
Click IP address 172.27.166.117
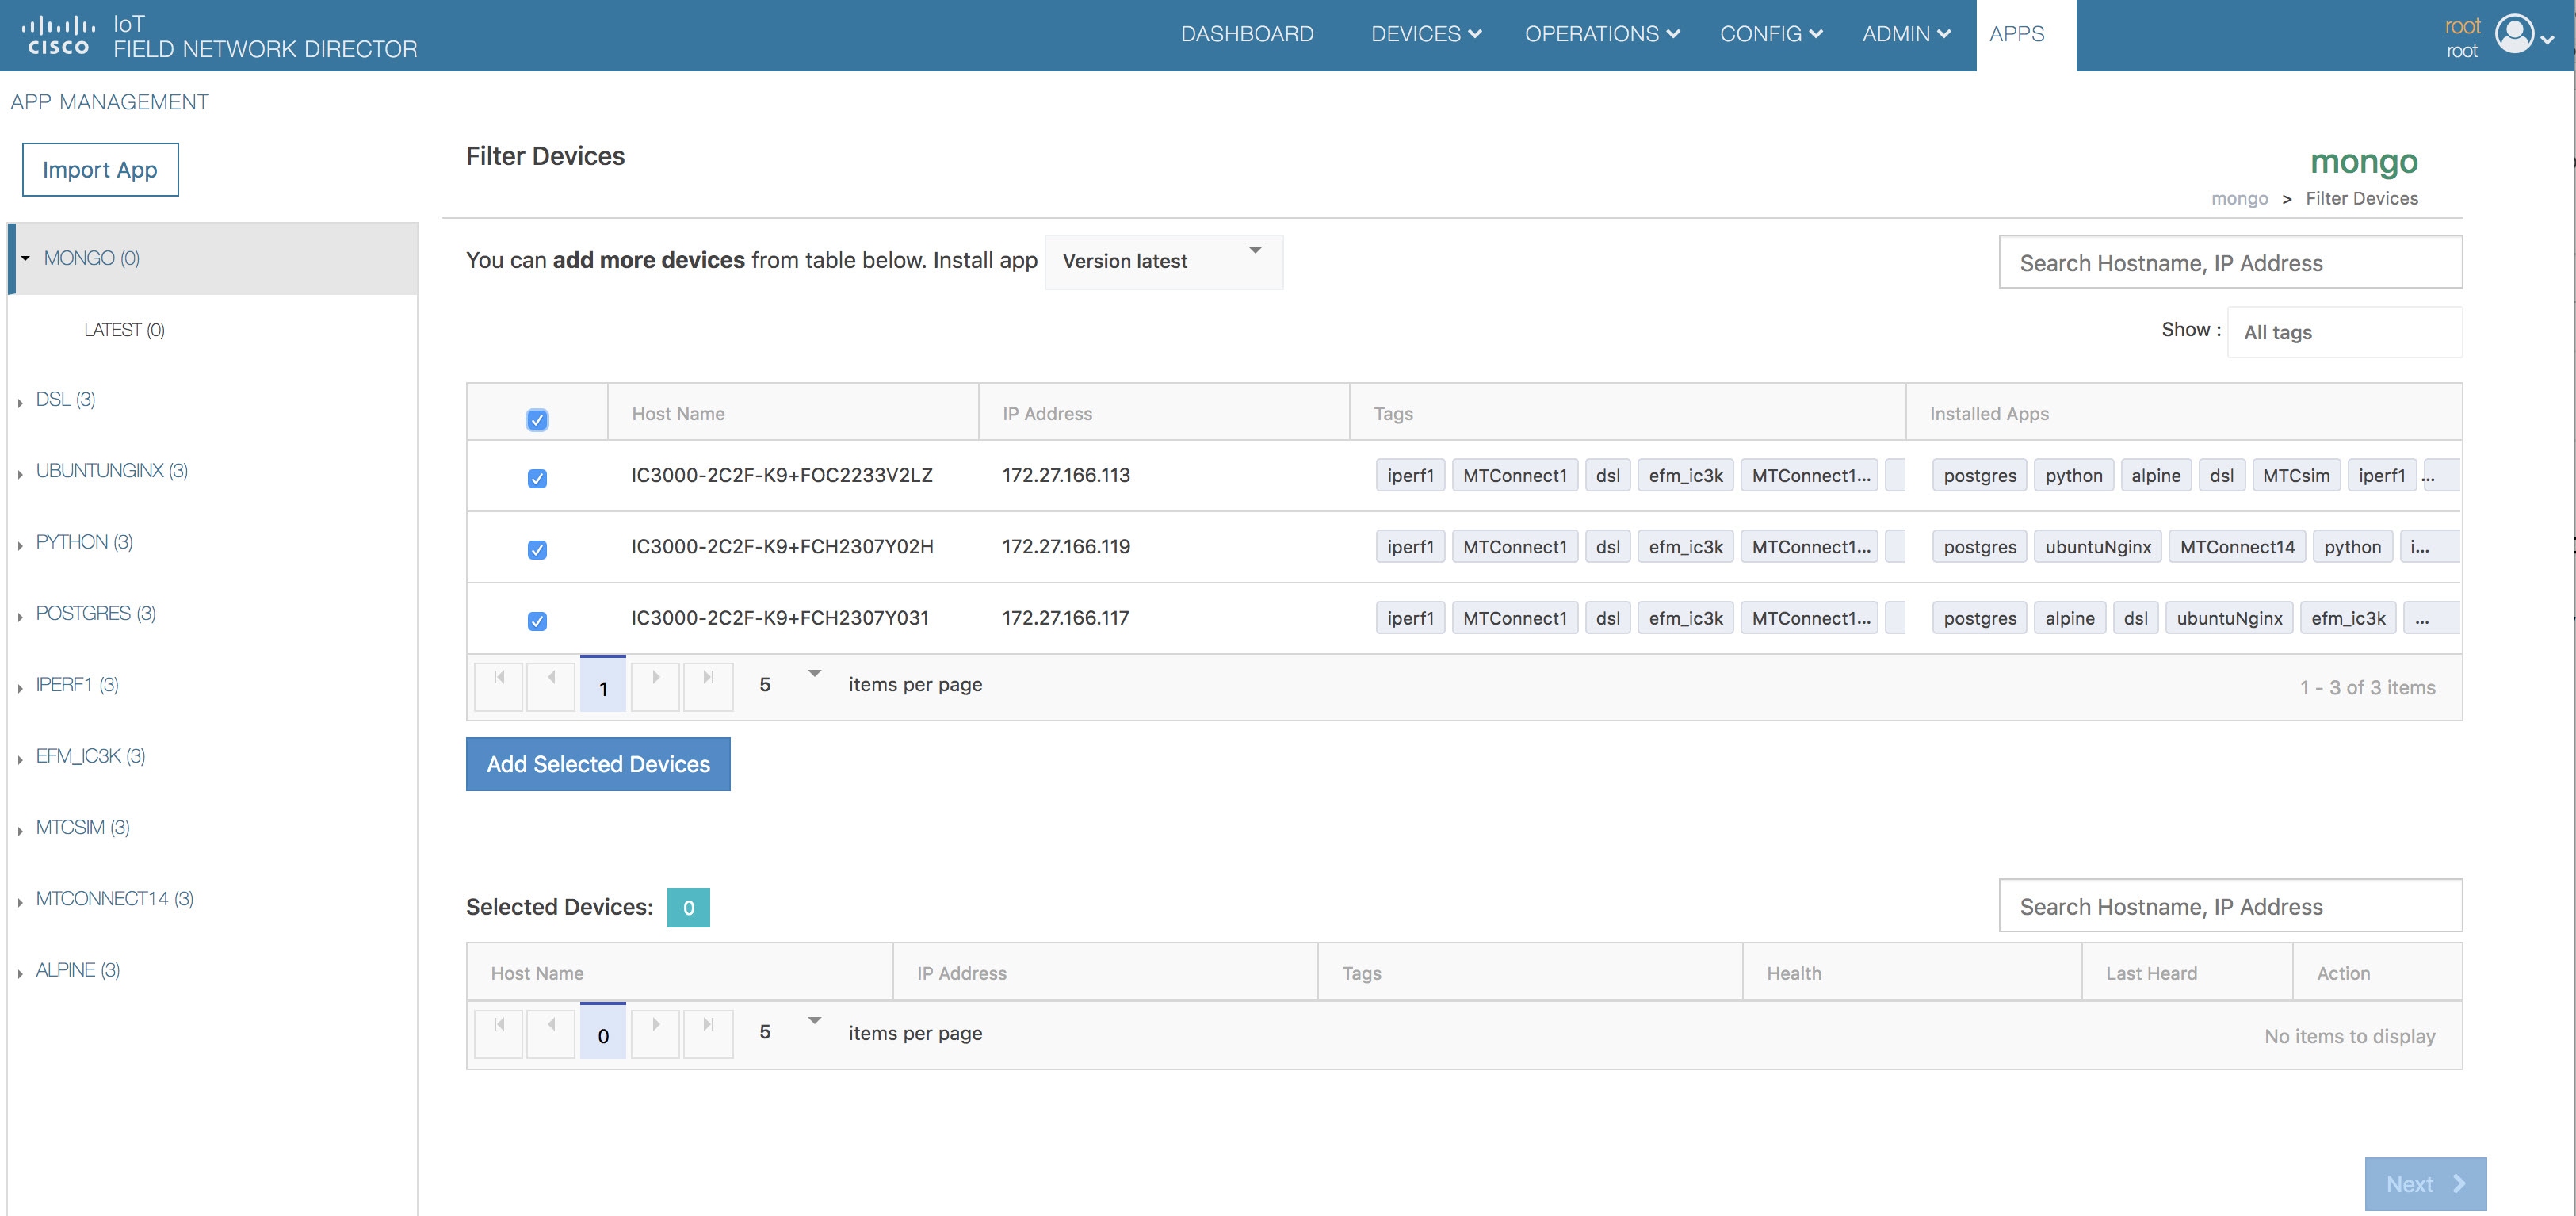click(x=1066, y=618)
